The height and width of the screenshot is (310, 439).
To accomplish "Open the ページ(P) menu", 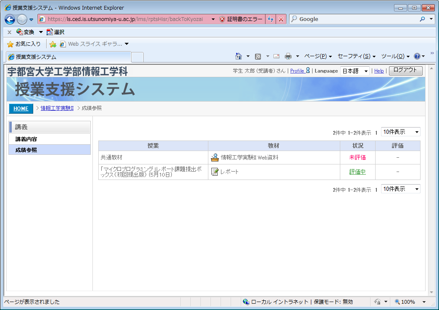I will (318, 56).
